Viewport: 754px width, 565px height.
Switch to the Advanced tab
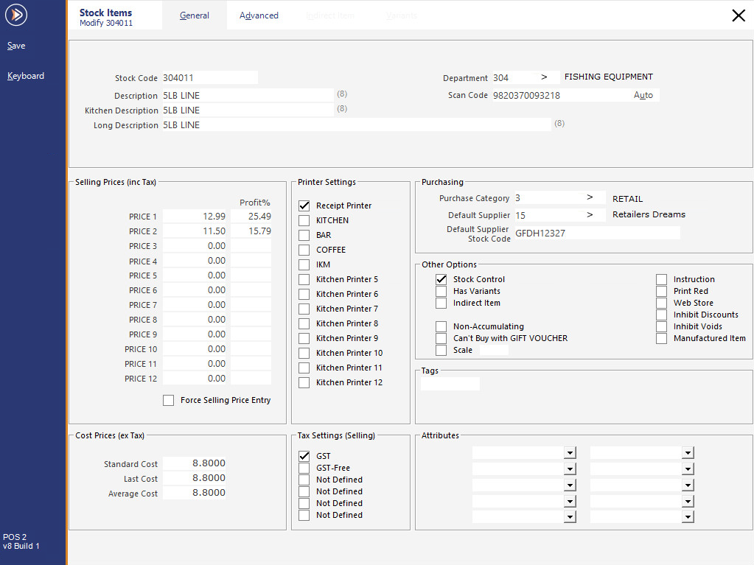[x=259, y=15]
